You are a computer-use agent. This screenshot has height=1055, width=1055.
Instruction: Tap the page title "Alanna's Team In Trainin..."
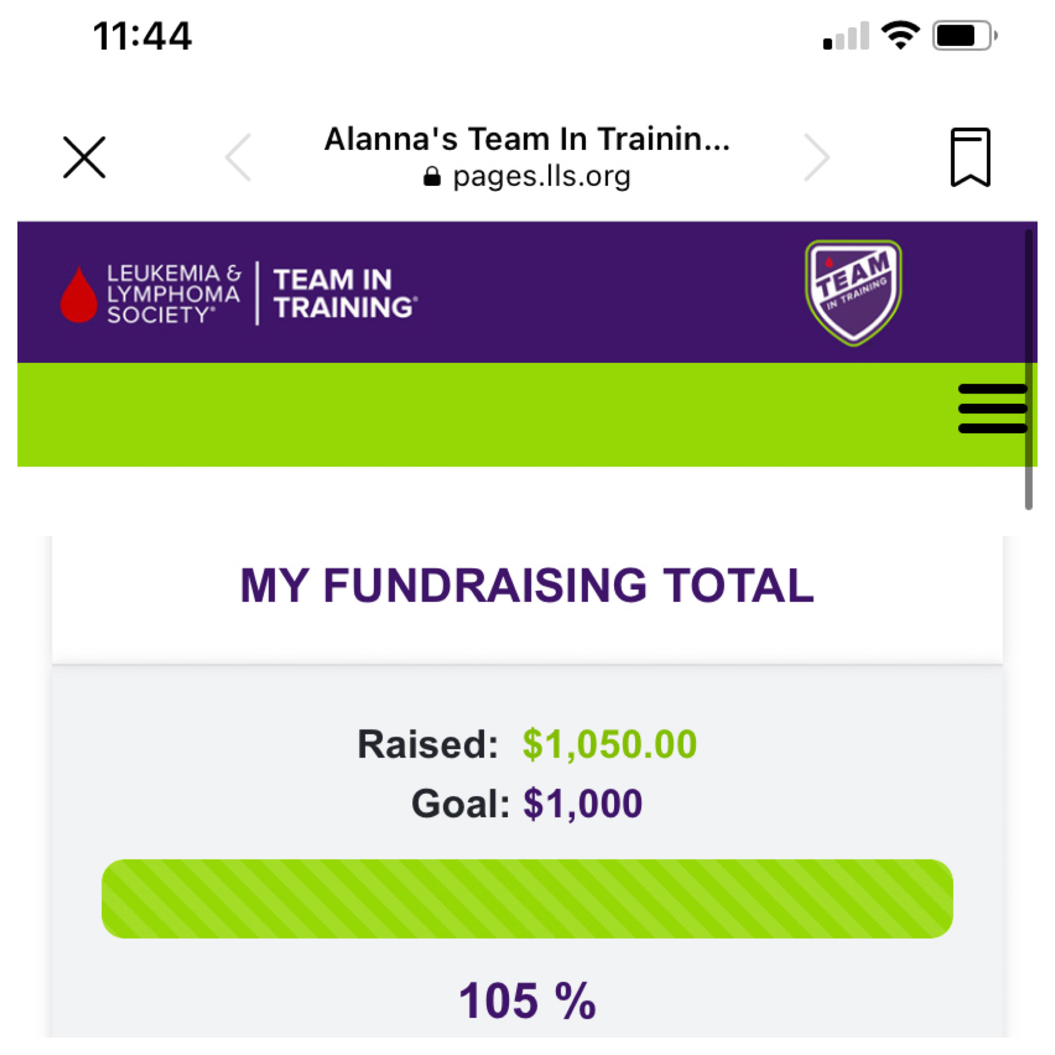(527, 139)
